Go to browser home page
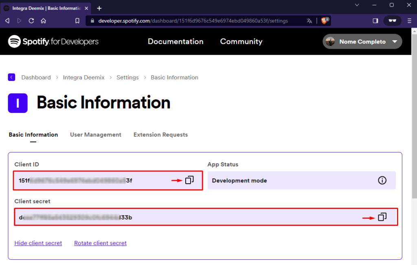The image size is (417, 265). (43, 21)
